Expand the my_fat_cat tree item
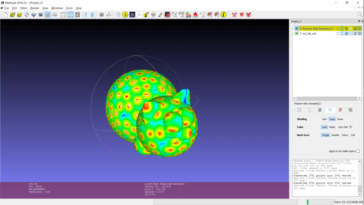 [x=294, y=33]
